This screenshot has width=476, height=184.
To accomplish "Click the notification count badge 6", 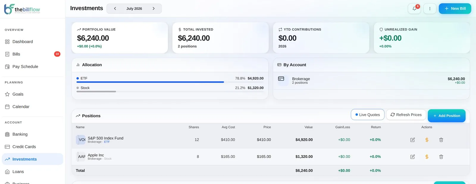I will [x=418, y=6].
